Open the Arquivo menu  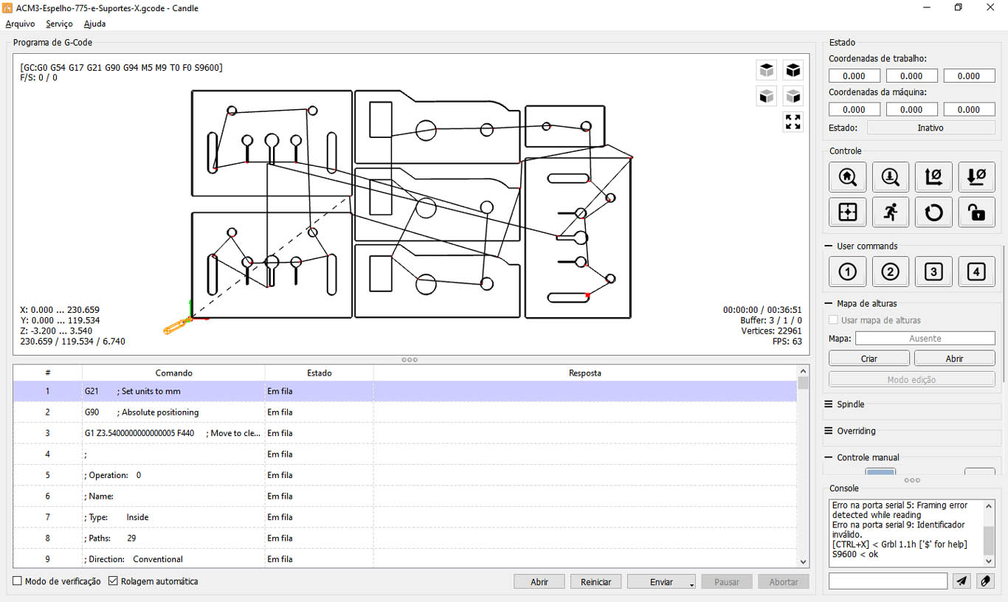point(20,24)
